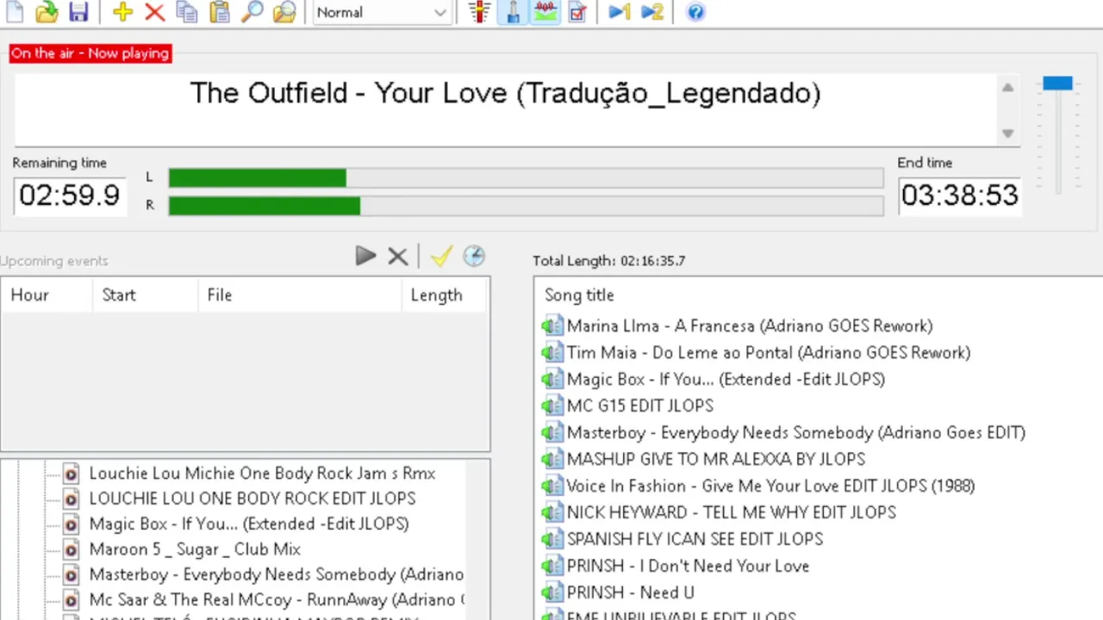The width and height of the screenshot is (1103, 620).
Task: Save the playlist with the floppy disk icon
Action: [x=78, y=11]
